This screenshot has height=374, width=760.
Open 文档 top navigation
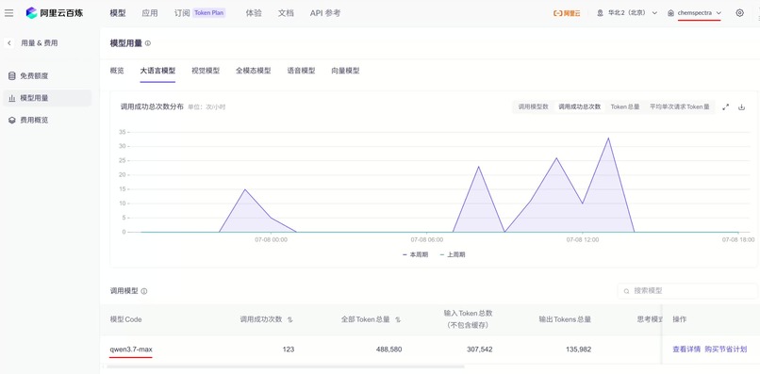point(286,13)
